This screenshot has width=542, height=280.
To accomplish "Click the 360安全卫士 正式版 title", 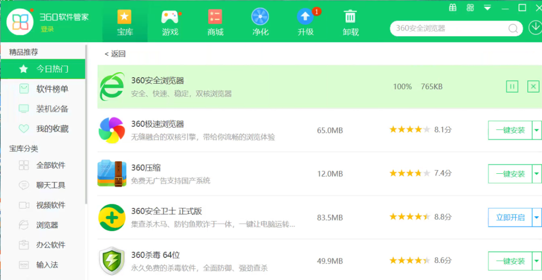I will point(167,211).
